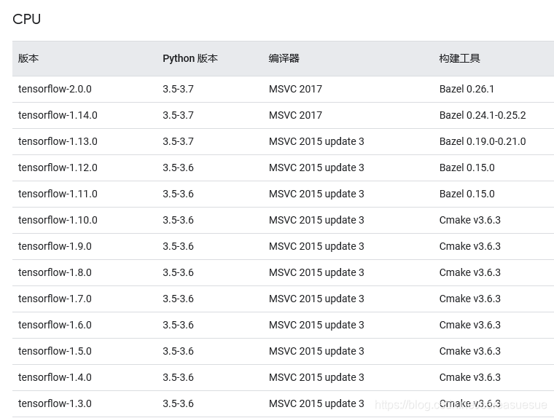Viewport: 554px width, 418px height.
Task: Select Bazel 0.15.0 in tensorflow-1.12.0 row
Action: point(467,167)
